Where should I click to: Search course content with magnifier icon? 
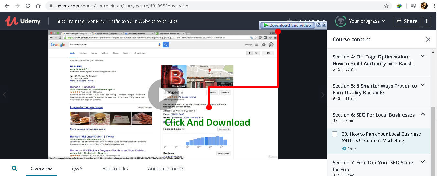pyautogui.click(x=14, y=168)
